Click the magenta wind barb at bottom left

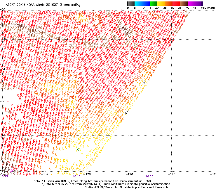click(11, 171)
